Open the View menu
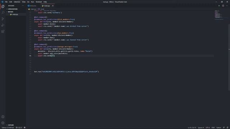 click(24, 2)
